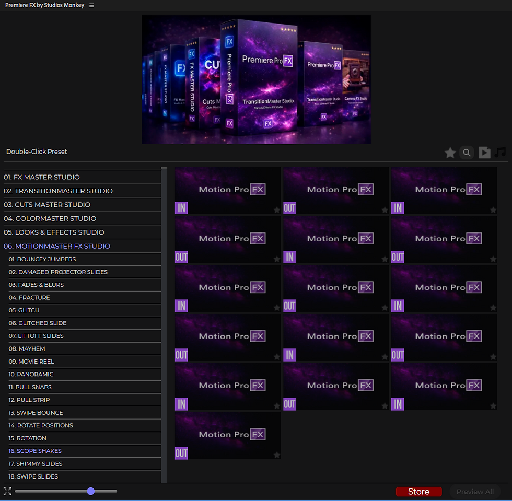Choose 13. SWIPE BOUNCE subcategory

coord(85,413)
